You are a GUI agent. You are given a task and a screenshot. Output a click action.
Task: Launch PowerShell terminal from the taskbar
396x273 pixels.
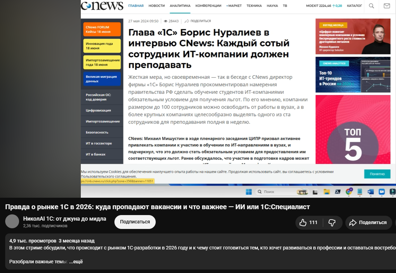pyautogui.click(x=338, y=192)
